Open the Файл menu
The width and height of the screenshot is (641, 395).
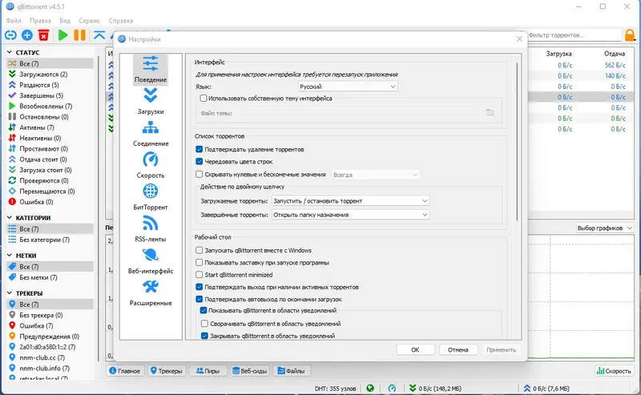[x=14, y=21]
